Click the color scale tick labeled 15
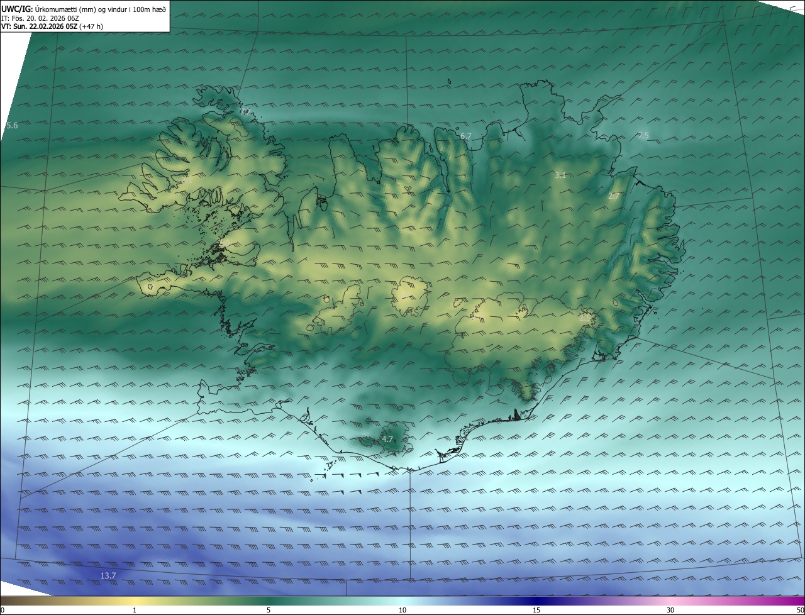 click(x=536, y=610)
